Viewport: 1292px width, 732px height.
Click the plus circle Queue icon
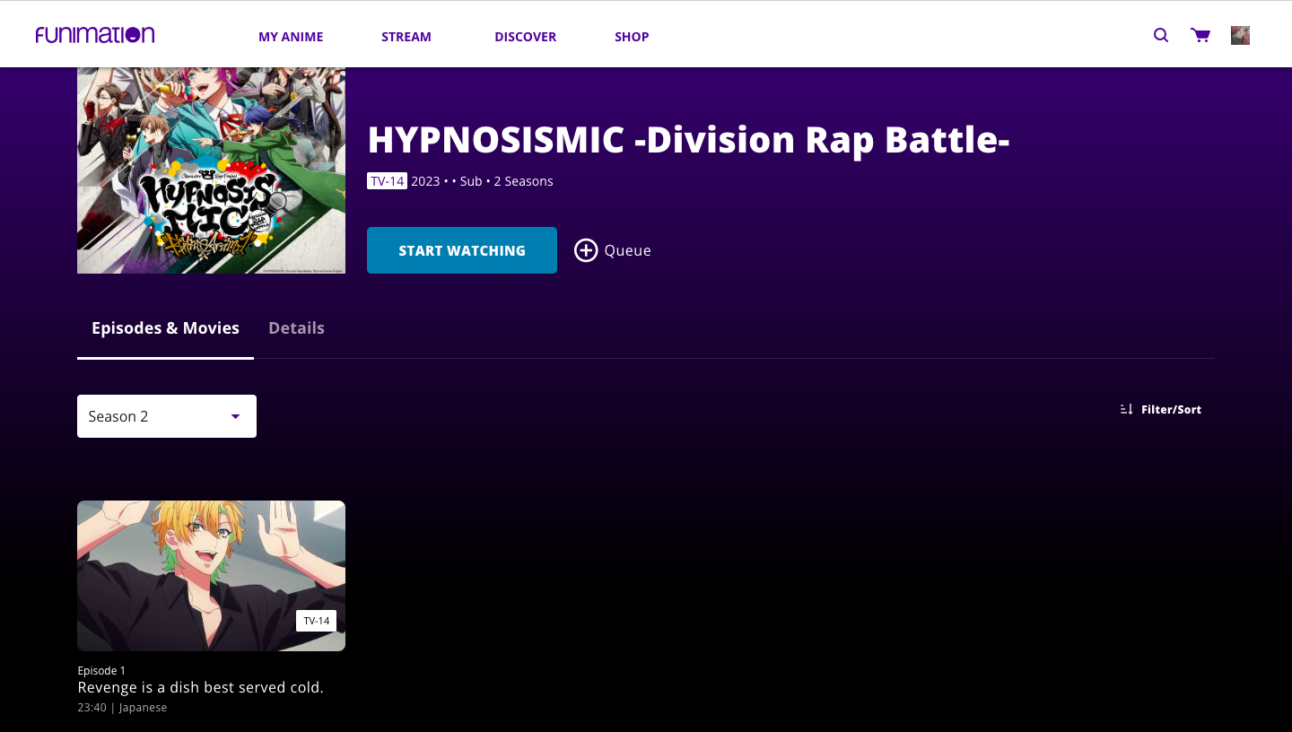point(586,250)
